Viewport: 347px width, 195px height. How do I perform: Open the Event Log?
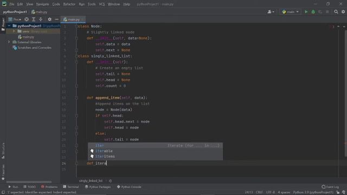pos(330,187)
